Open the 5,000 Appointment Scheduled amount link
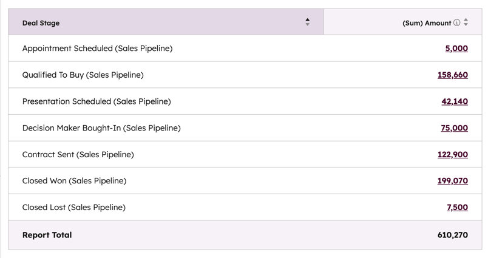Image resolution: width=488 pixels, height=258 pixels. tap(456, 49)
